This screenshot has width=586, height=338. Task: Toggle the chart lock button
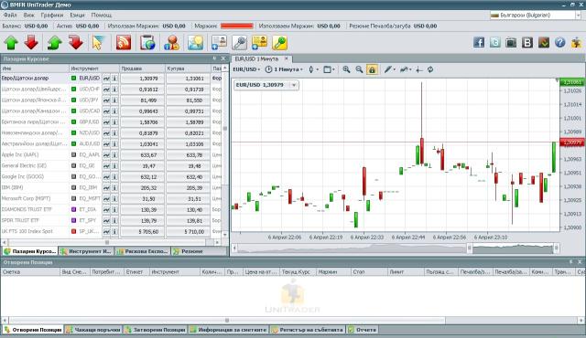[372, 69]
